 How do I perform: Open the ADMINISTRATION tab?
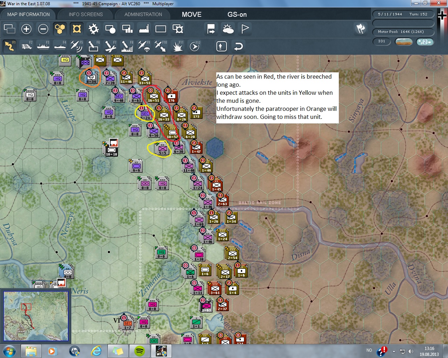[x=143, y=14]
